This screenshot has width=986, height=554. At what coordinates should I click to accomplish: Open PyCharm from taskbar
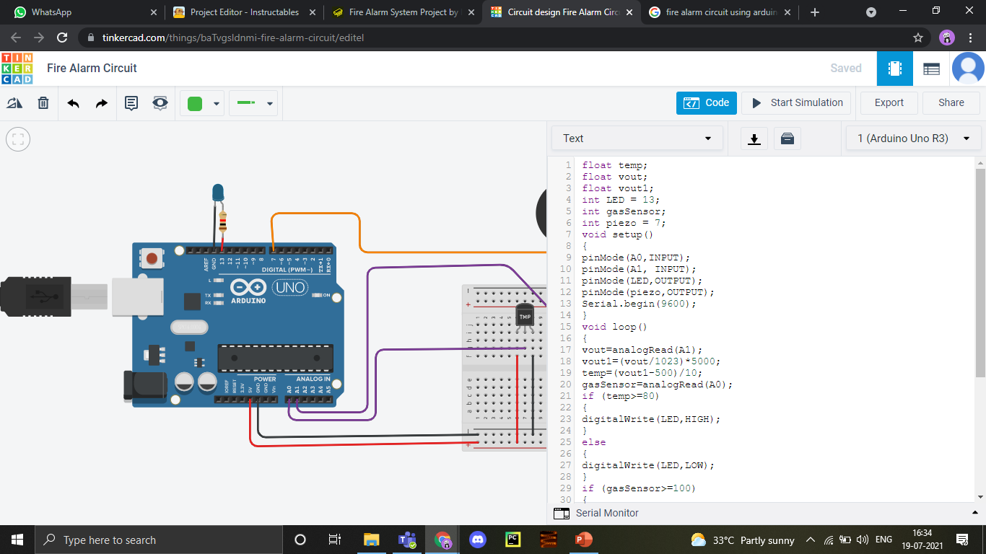tap(513, 540)
